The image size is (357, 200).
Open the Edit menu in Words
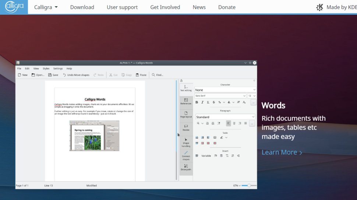click(27, 69)
